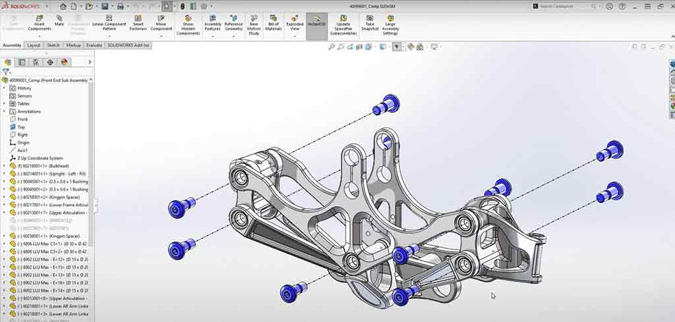The width and height of the screenshot is (675, 322).
Task: Select the Mate tool
Action: click(x=59, y=20)
